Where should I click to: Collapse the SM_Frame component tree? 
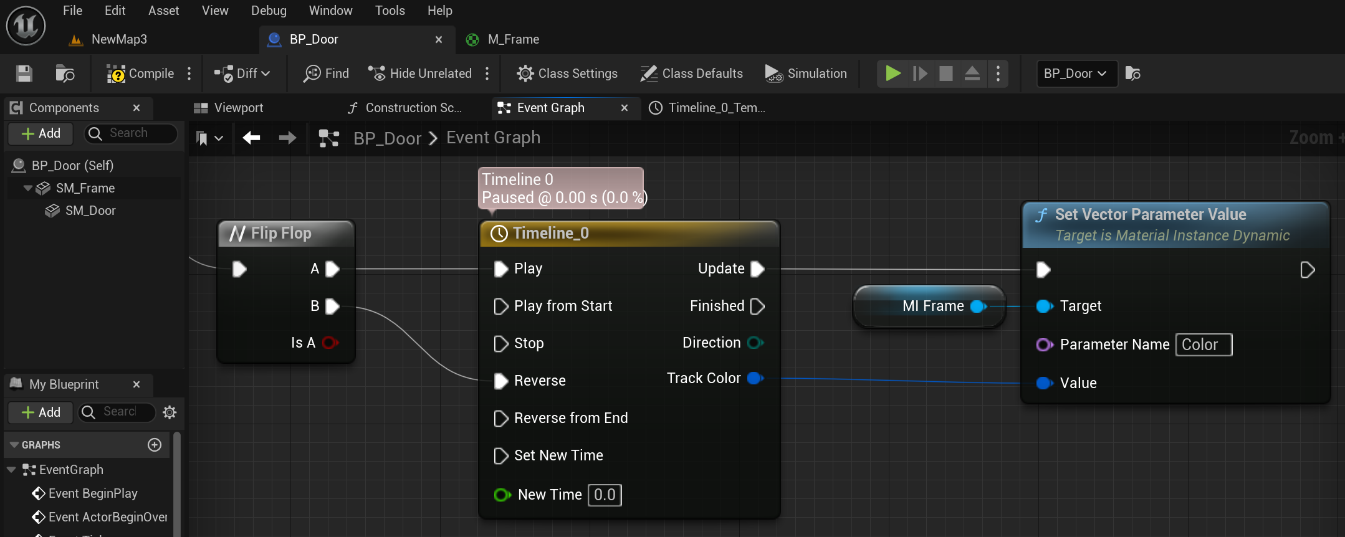pos(27,188)
